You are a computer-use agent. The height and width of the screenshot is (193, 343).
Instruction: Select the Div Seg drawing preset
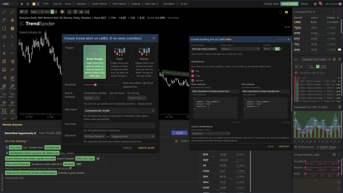tap(12, 87)
